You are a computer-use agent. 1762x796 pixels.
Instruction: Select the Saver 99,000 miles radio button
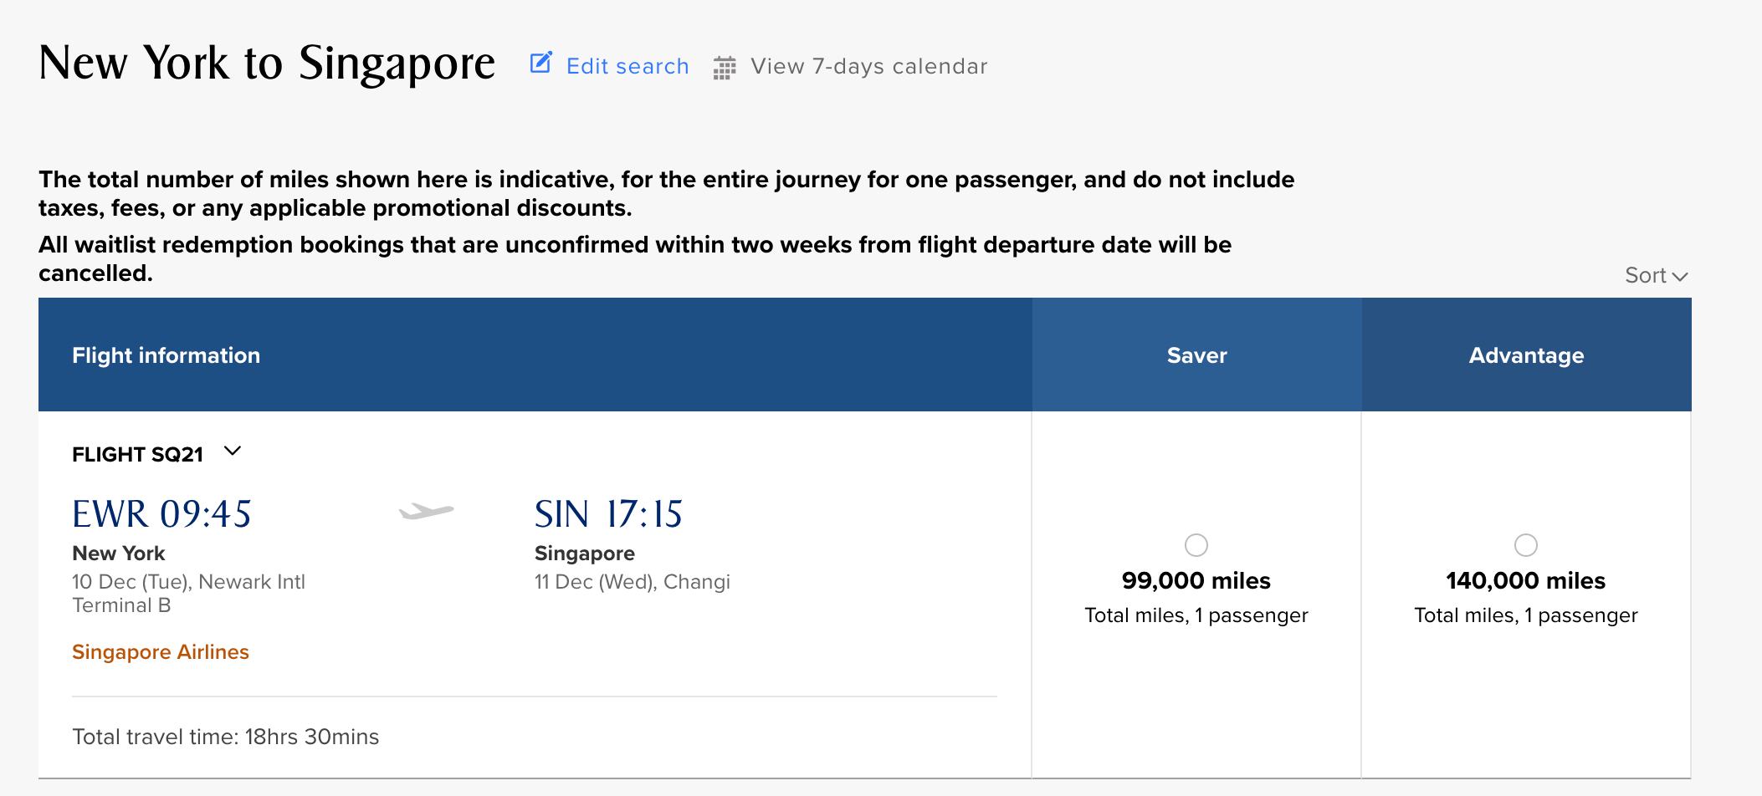pyautogui.click(x=1196, y=545)
